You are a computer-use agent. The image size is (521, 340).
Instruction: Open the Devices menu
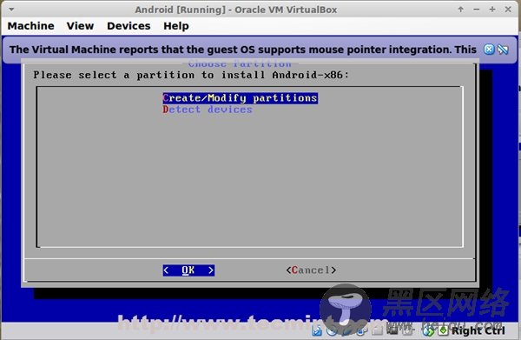click(x=129, y=25)
